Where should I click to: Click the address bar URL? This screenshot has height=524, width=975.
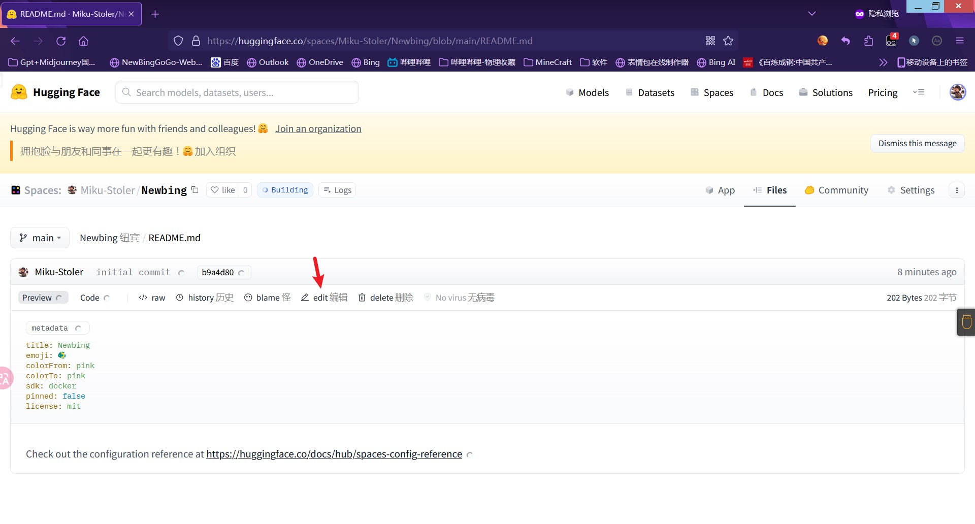click(x=370, y=41)
